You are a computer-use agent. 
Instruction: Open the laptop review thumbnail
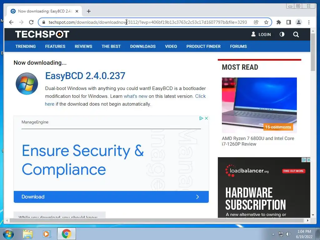click(259, 105)
